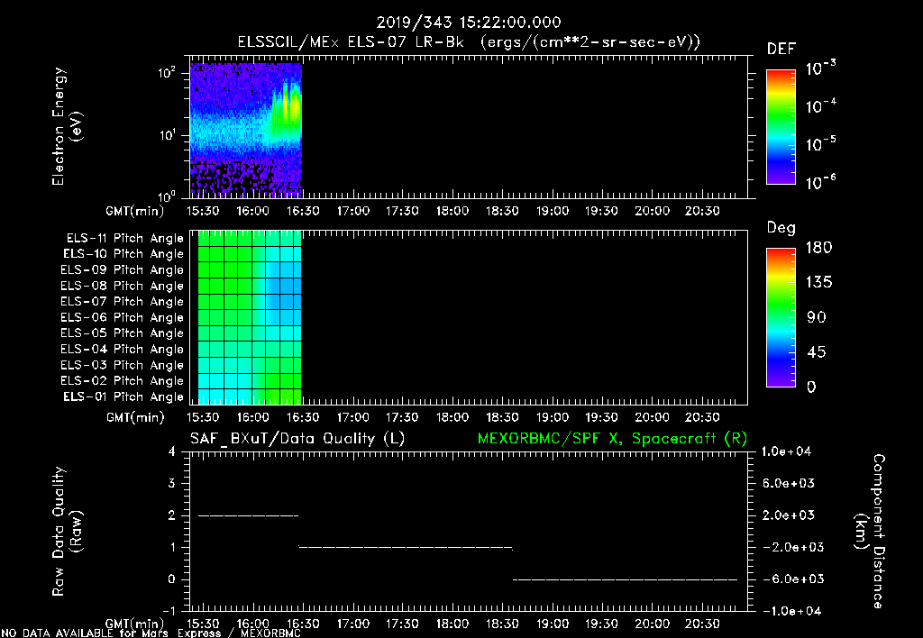Click the ELS-04 Pitch Angle row label
Image resolution: width=923 pixels, height=638 pixels.
click(x=122, y=349)
